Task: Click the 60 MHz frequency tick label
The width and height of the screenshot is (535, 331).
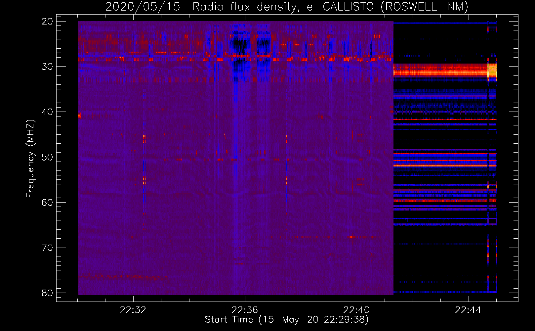Action: pos(47,202)
